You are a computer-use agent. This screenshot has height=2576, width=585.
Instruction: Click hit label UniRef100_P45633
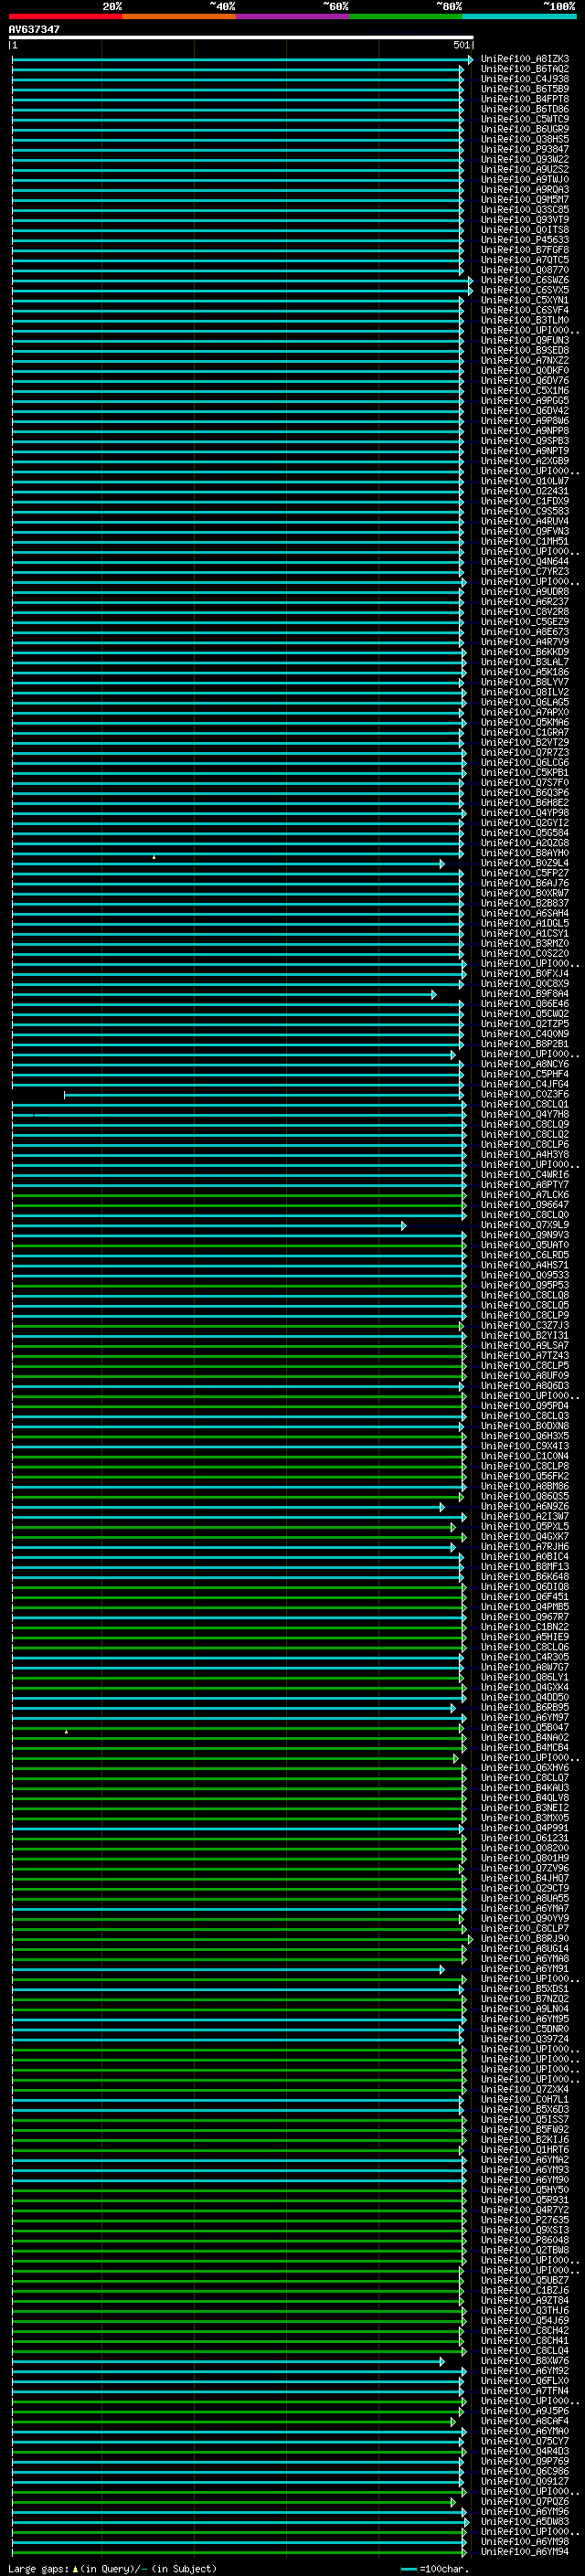524,240
